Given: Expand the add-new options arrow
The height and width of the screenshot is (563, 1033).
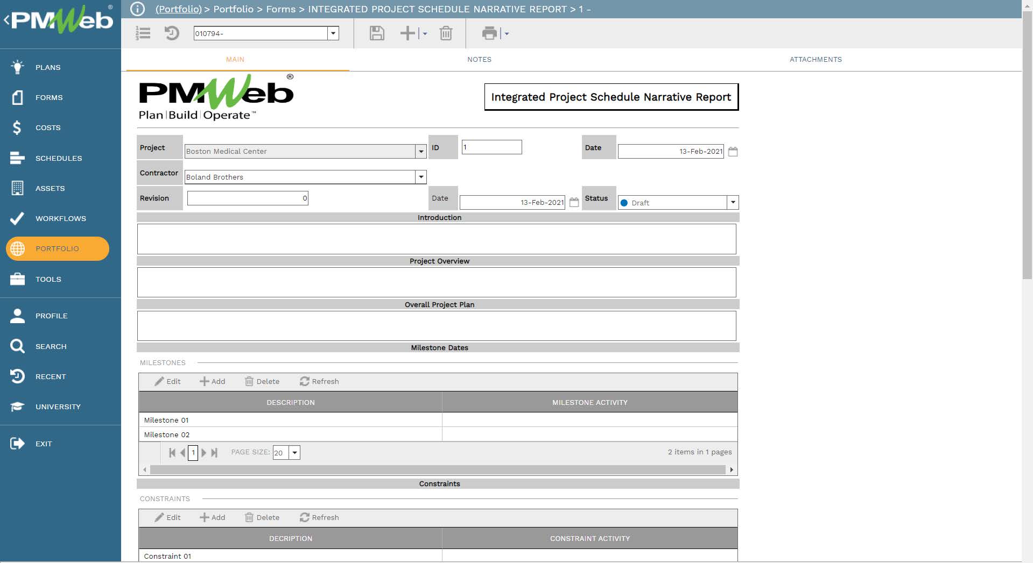Looking at the screenshot, I should coord(425,34).
